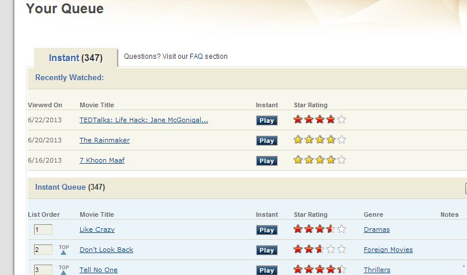
Task: Edit list order field for Like Crazy
Action: tap(43, 229)
